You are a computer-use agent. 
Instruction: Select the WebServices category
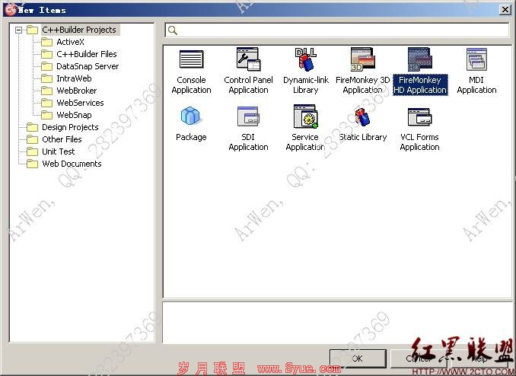(x=80, y=103)
